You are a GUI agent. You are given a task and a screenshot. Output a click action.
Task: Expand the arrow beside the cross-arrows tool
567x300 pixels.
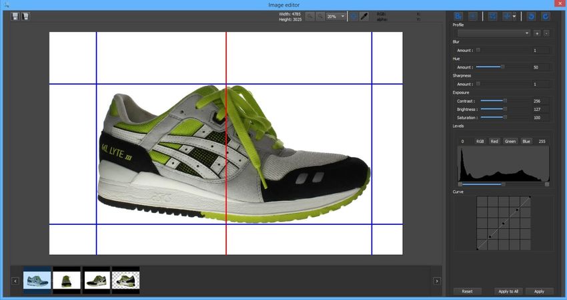coord(514,16)
